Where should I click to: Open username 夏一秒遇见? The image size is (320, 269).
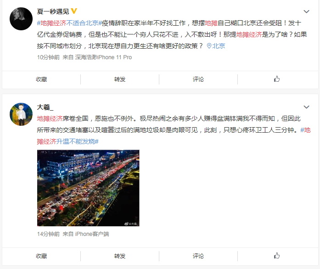click(x=53, y=11)
